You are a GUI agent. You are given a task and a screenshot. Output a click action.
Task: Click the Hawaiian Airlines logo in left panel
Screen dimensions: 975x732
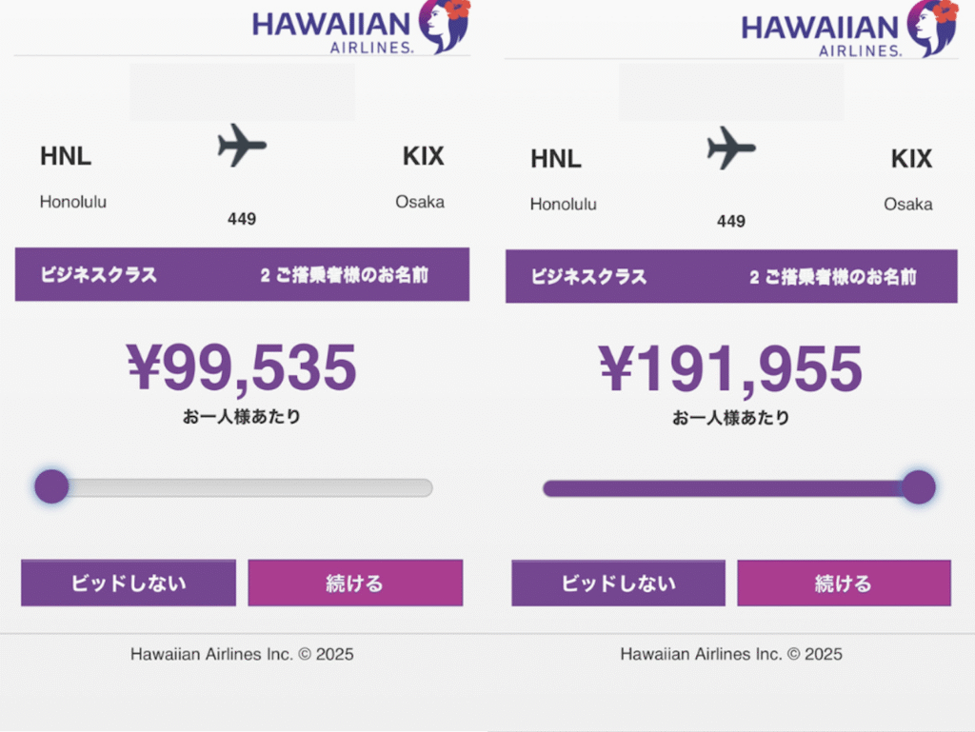[x=361, y=28]
